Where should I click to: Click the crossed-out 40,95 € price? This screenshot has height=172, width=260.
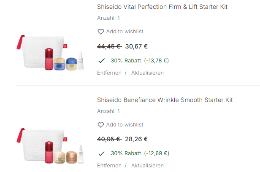pyautogui.click(x=109, y=139)
